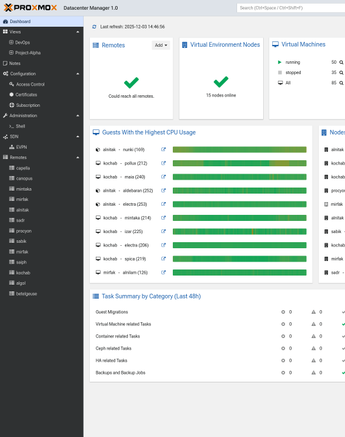Click the Remotes panel server icon
345x437 pixels.
point(96,45)
